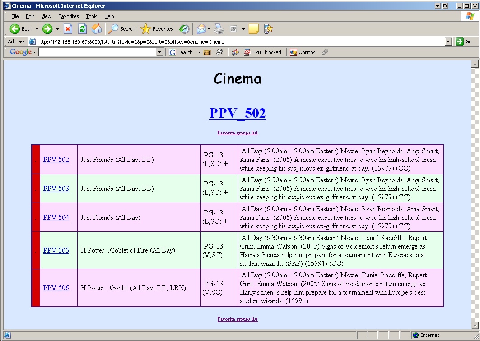480x341 pixels.
Task: Go to the Home page icon
Action: coord(97,29)
